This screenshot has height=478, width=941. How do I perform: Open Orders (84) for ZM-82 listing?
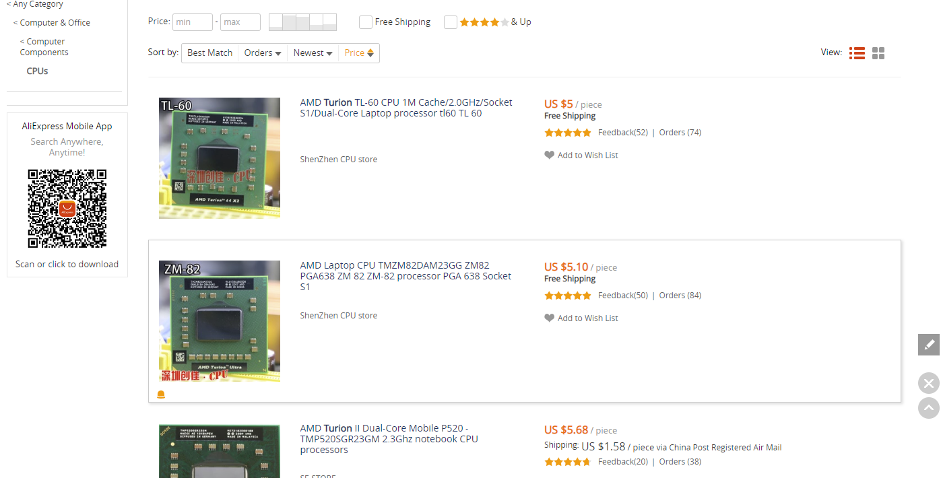(680, 296)
